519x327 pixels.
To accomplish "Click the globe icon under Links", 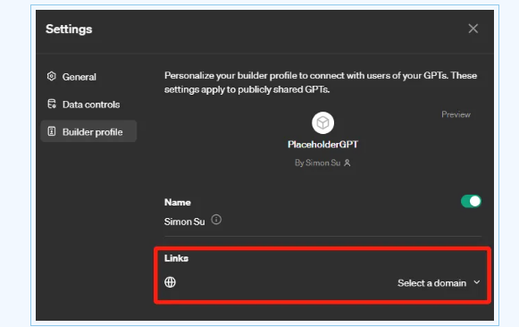I will (x=170, y=282).
